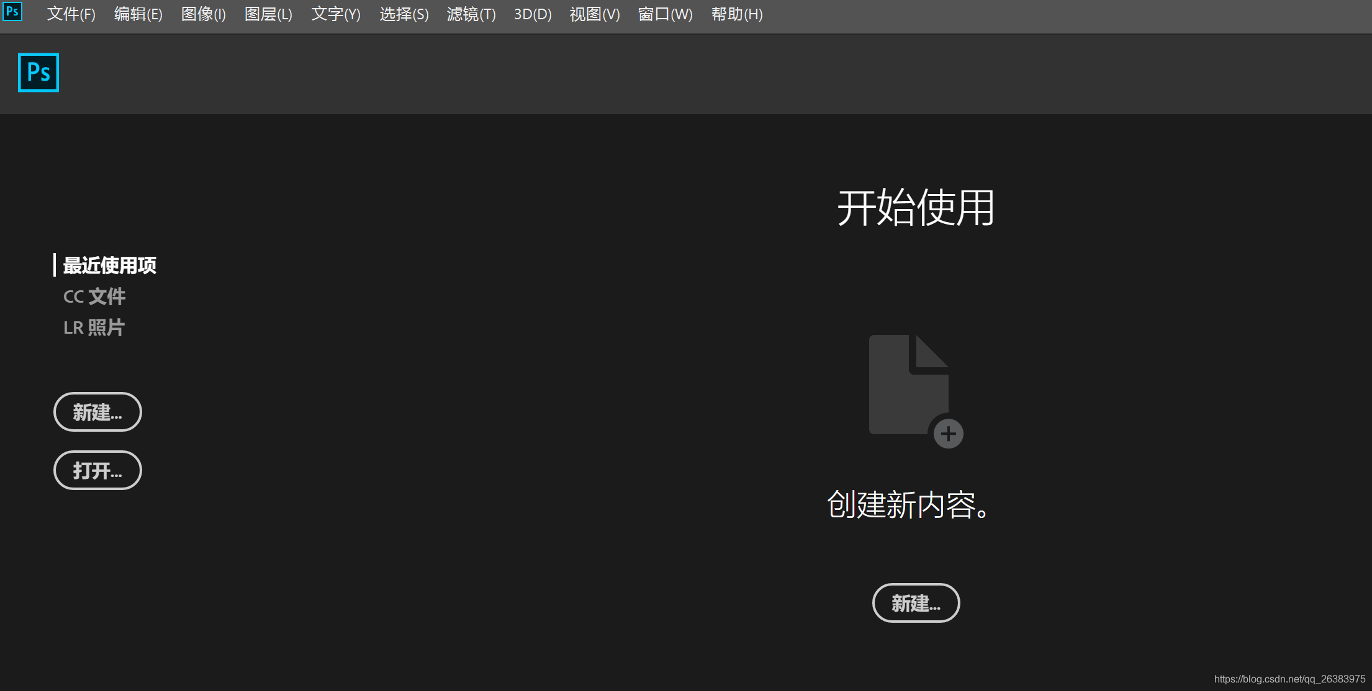Image resolution: width=1372 pixels, height=691 pixels.
Task: Click the small Ps icon in title bar
Action: (12, 12)
